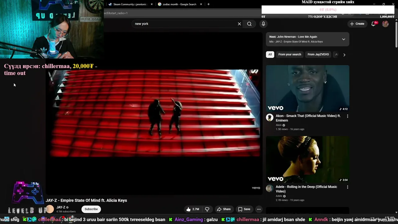Open options menu for the Akon video

[x=347, y=116]
